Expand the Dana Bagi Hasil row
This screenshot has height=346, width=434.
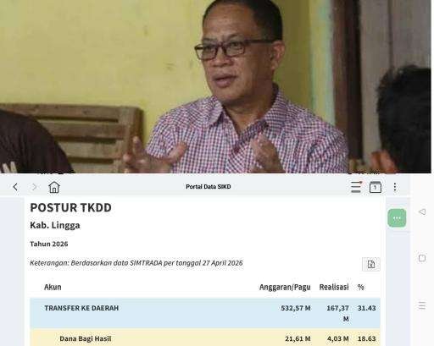click(205, 338)
